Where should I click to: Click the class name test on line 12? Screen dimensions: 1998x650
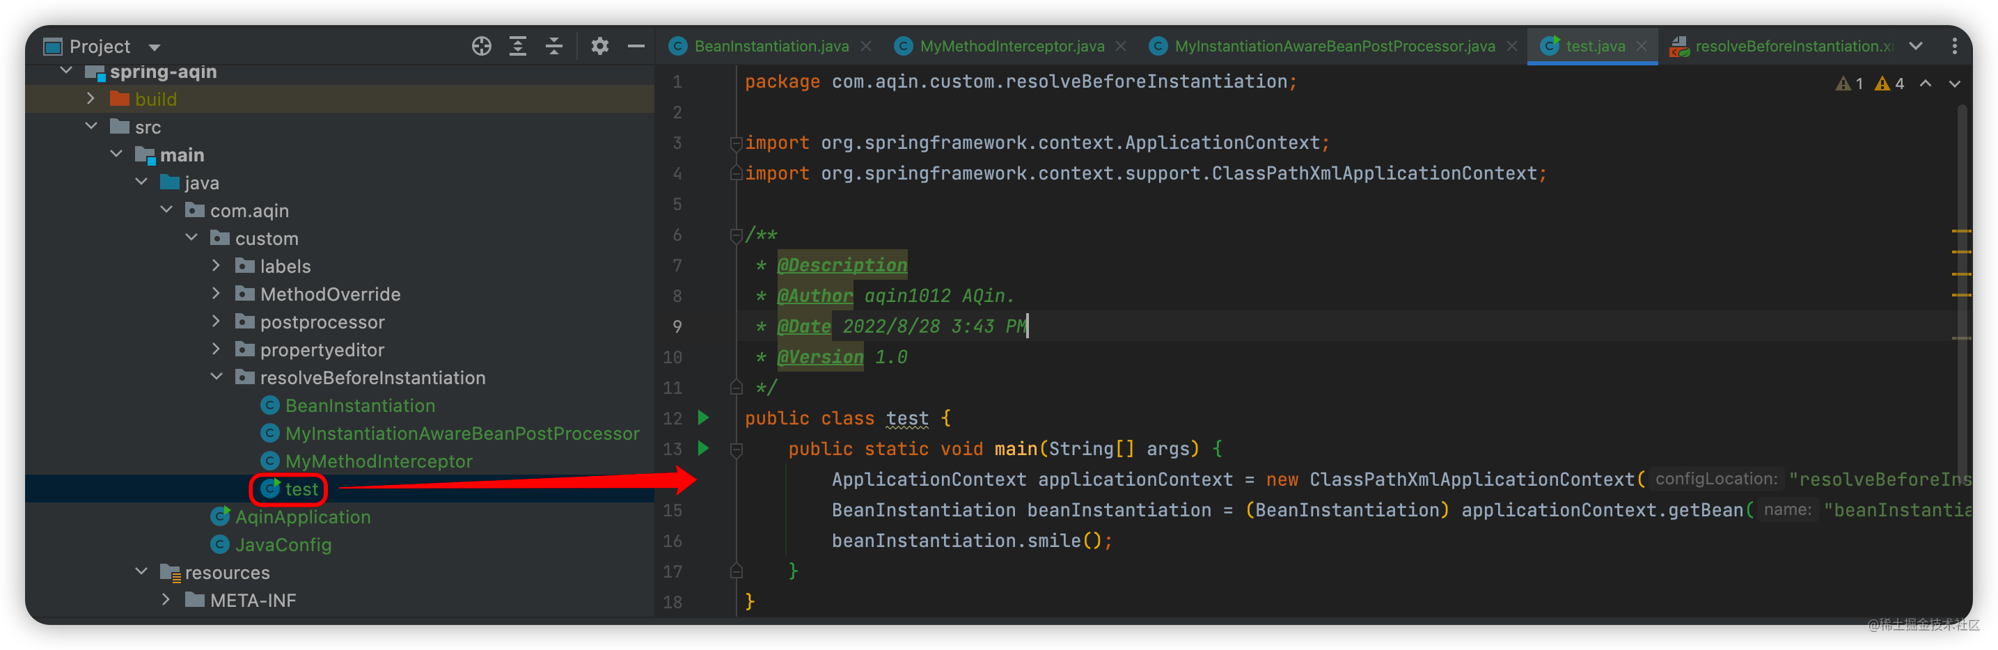908,418
